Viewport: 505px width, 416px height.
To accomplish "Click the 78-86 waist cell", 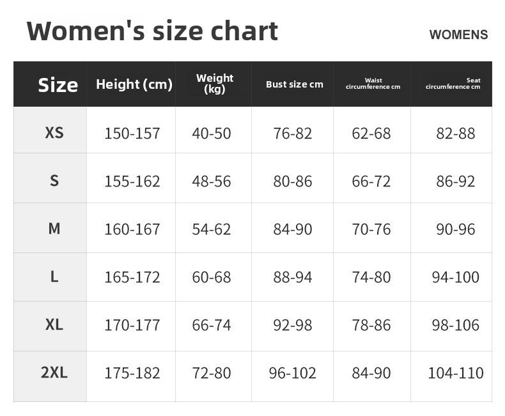I will coord(371,325).
